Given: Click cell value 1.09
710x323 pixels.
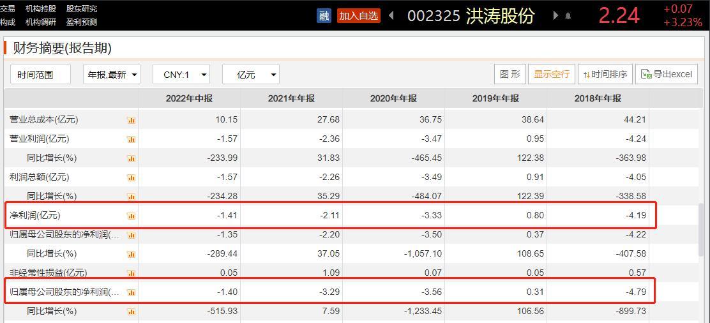Looking at the screenshot, I should (331, 273).
